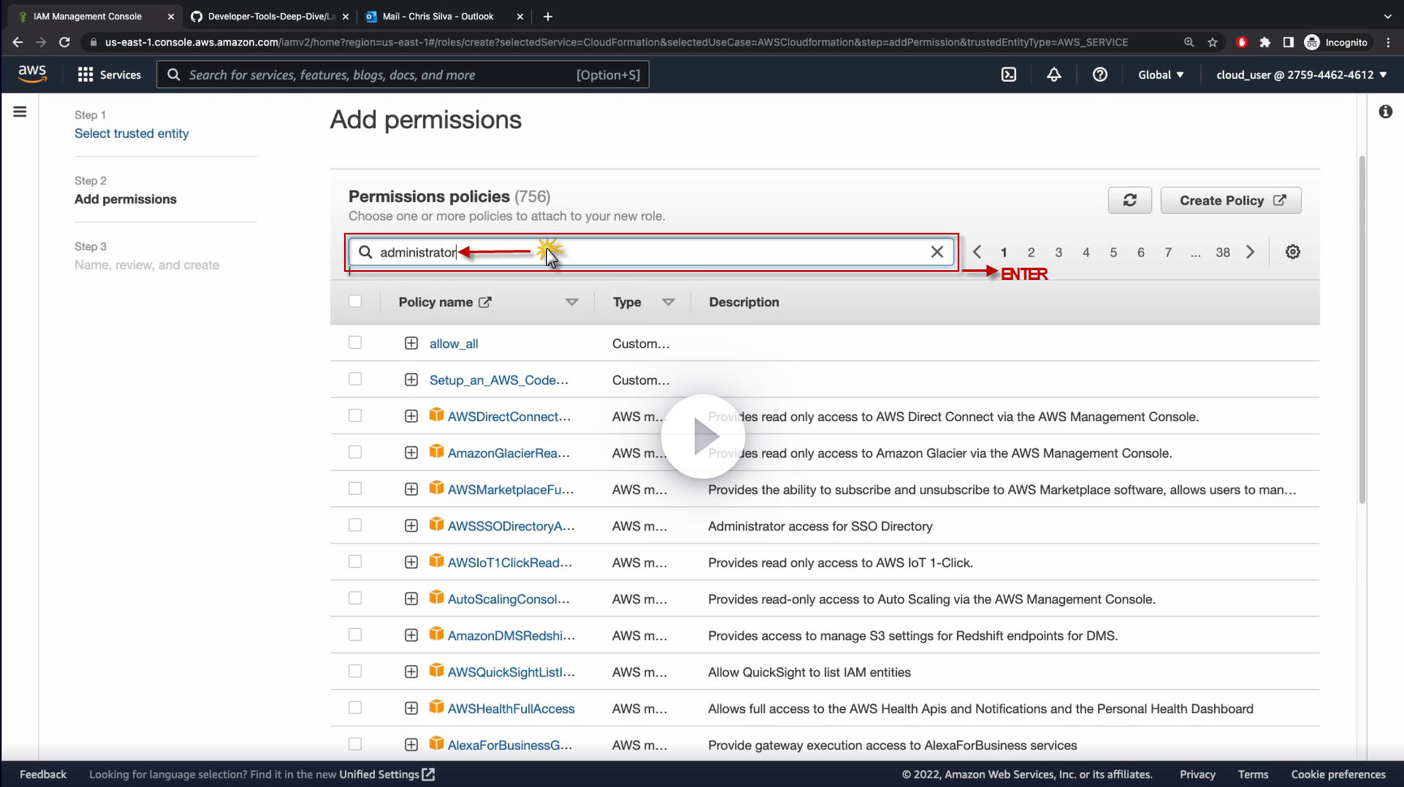Open the Global region dropdown
This screenshot has height=787, width=1404.
point(1161,75)
